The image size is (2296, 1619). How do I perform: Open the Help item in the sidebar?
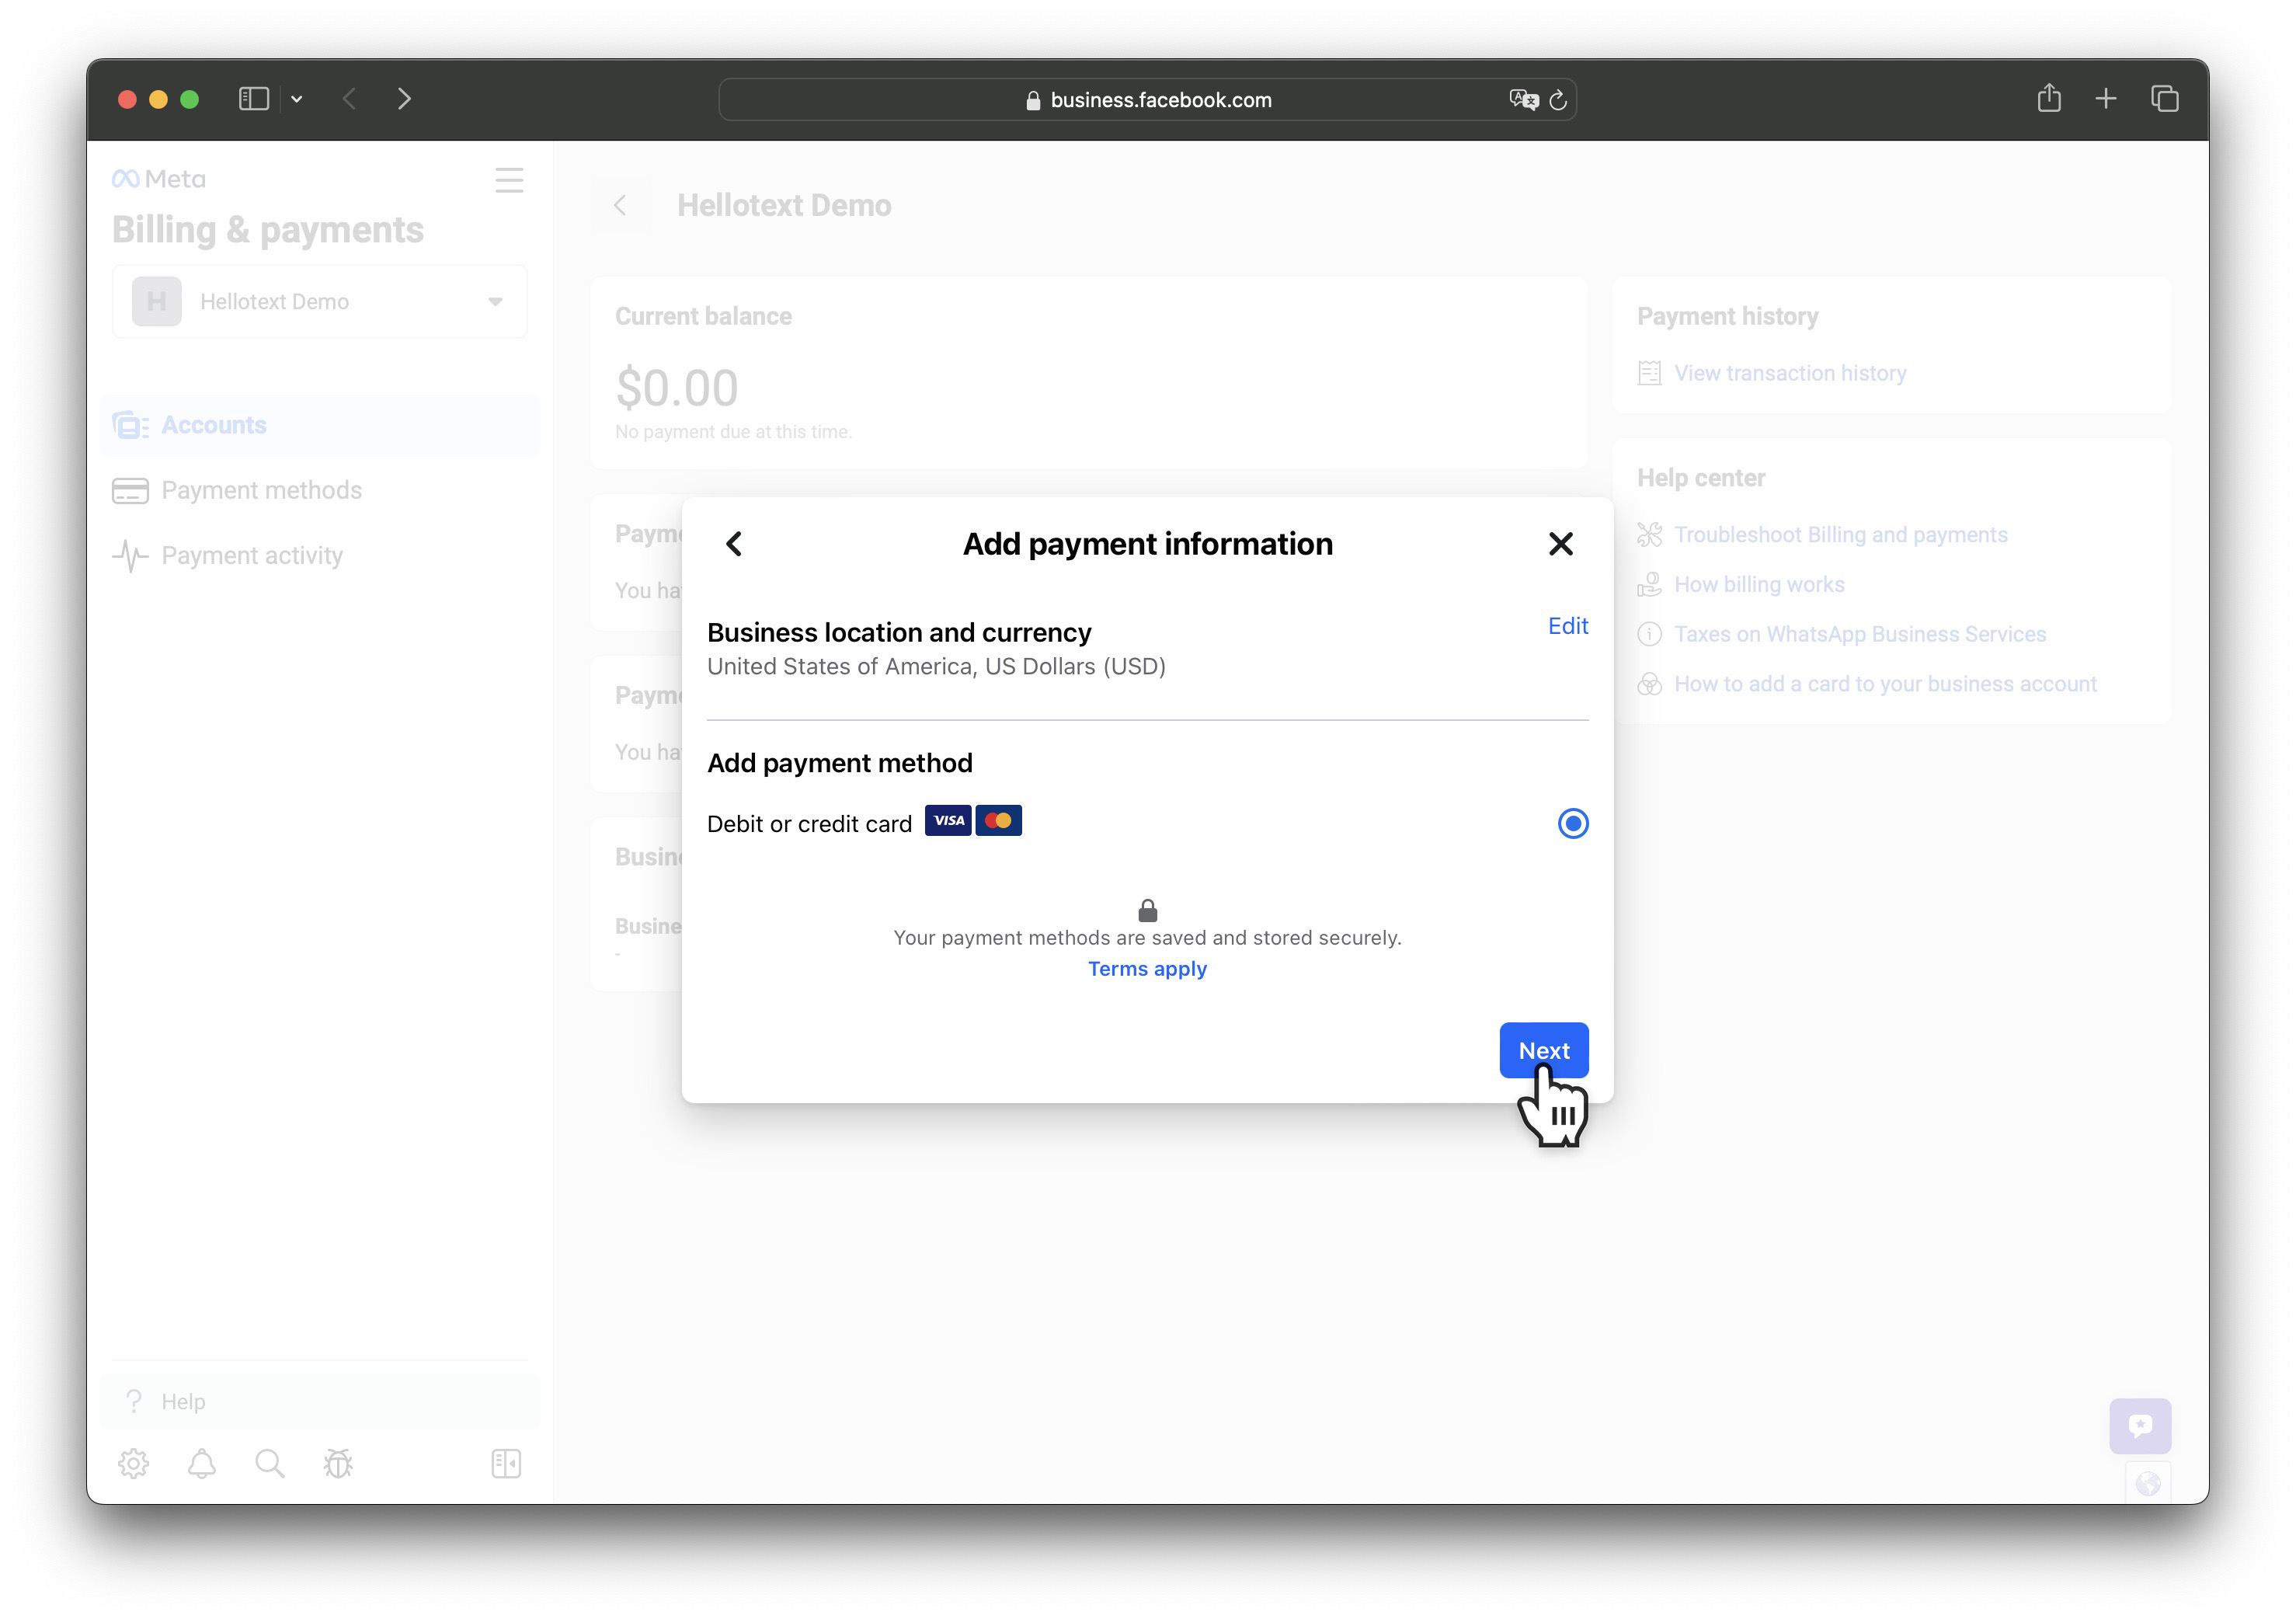(320, 1401)
